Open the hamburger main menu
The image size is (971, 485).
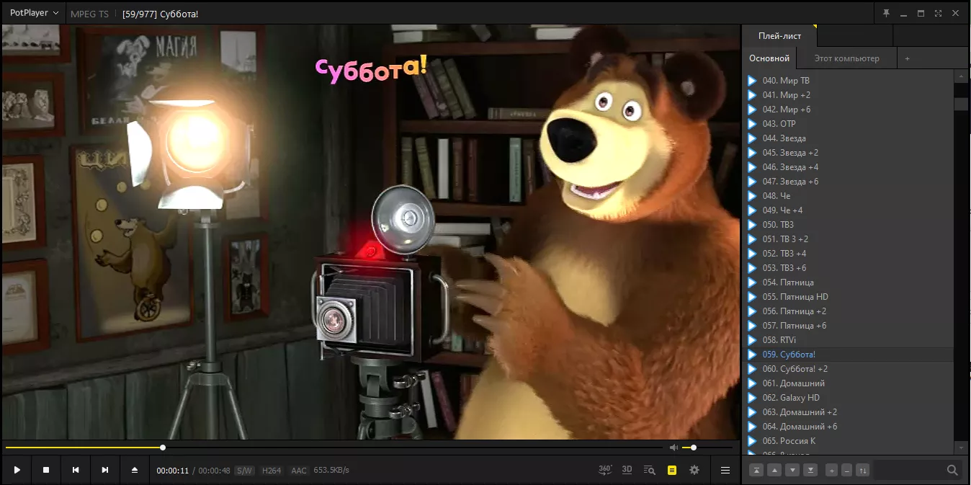click(x=725, y=470)
